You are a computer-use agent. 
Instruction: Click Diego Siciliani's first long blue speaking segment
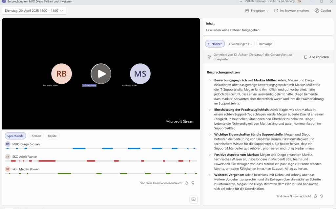[79, 148]
